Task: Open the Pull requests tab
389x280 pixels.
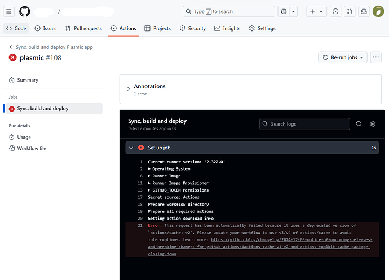Action: point(83,29)
